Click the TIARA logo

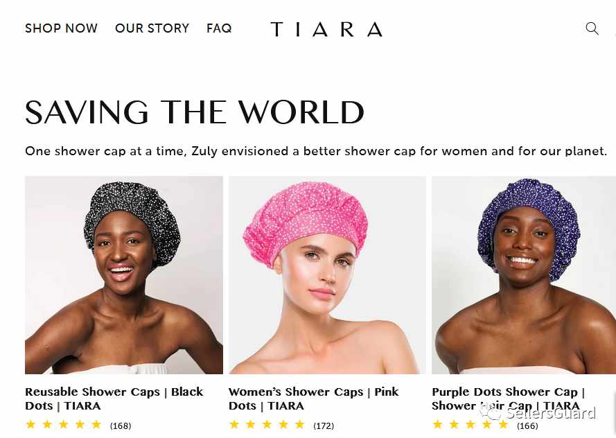click(326, 30)
